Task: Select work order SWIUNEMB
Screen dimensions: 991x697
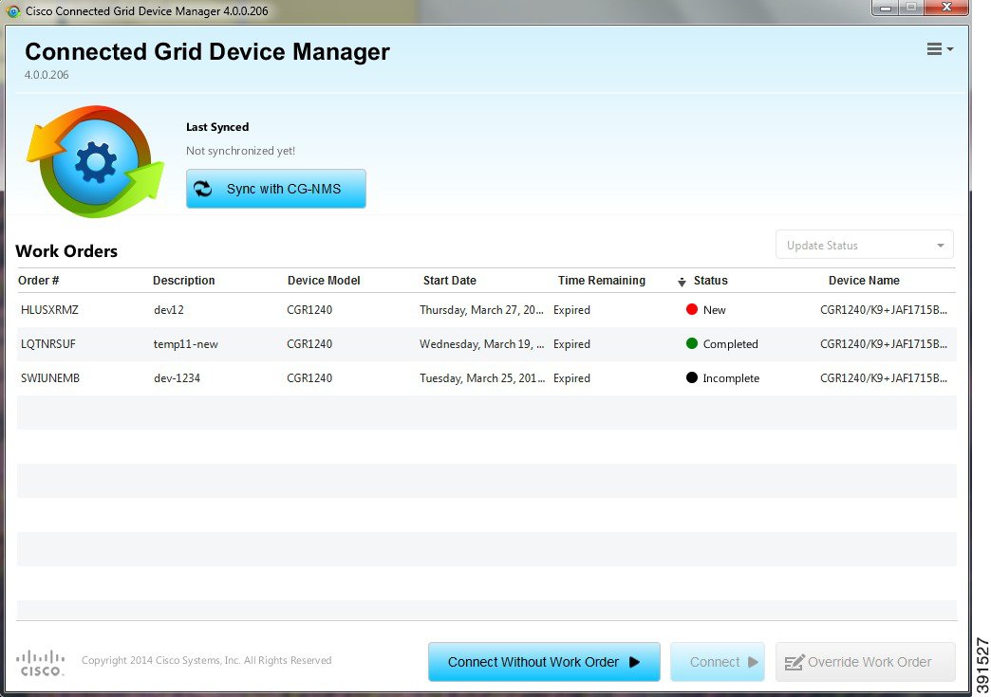Action: coord(50,378)
